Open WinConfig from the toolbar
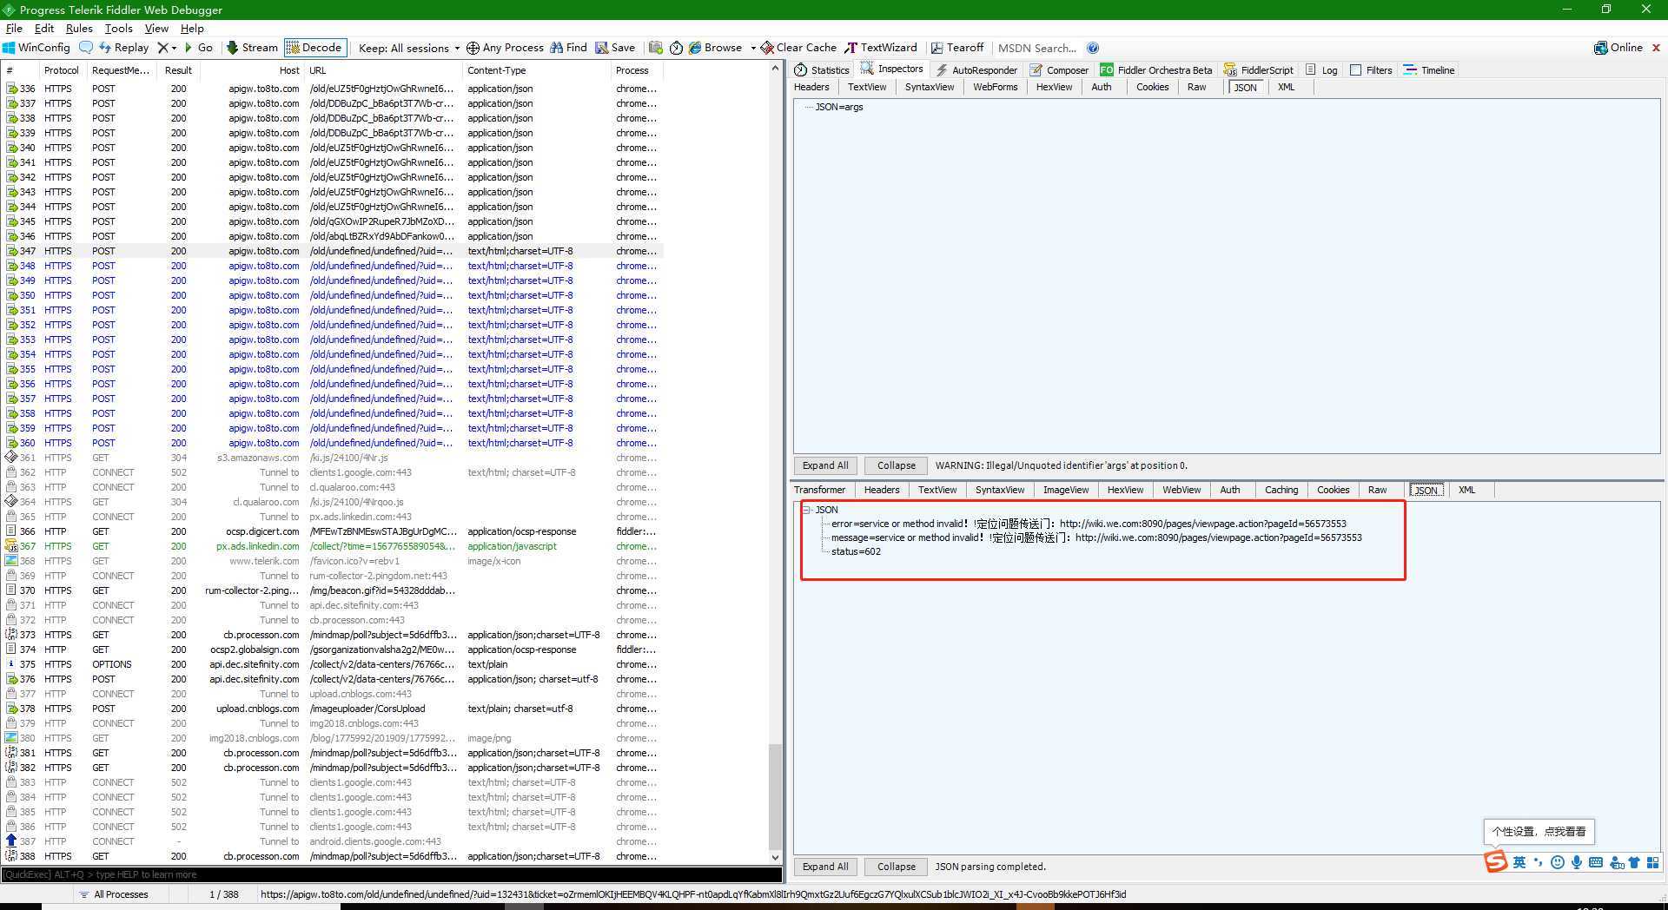Viewport: 1668px width, 910px height. coord(36,48)
